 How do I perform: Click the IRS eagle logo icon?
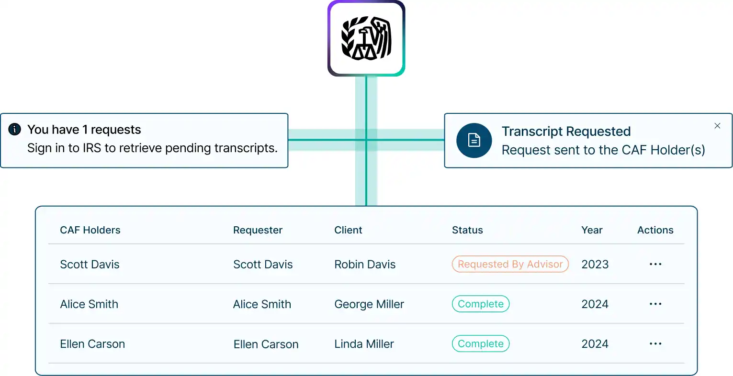pos(366,38)
